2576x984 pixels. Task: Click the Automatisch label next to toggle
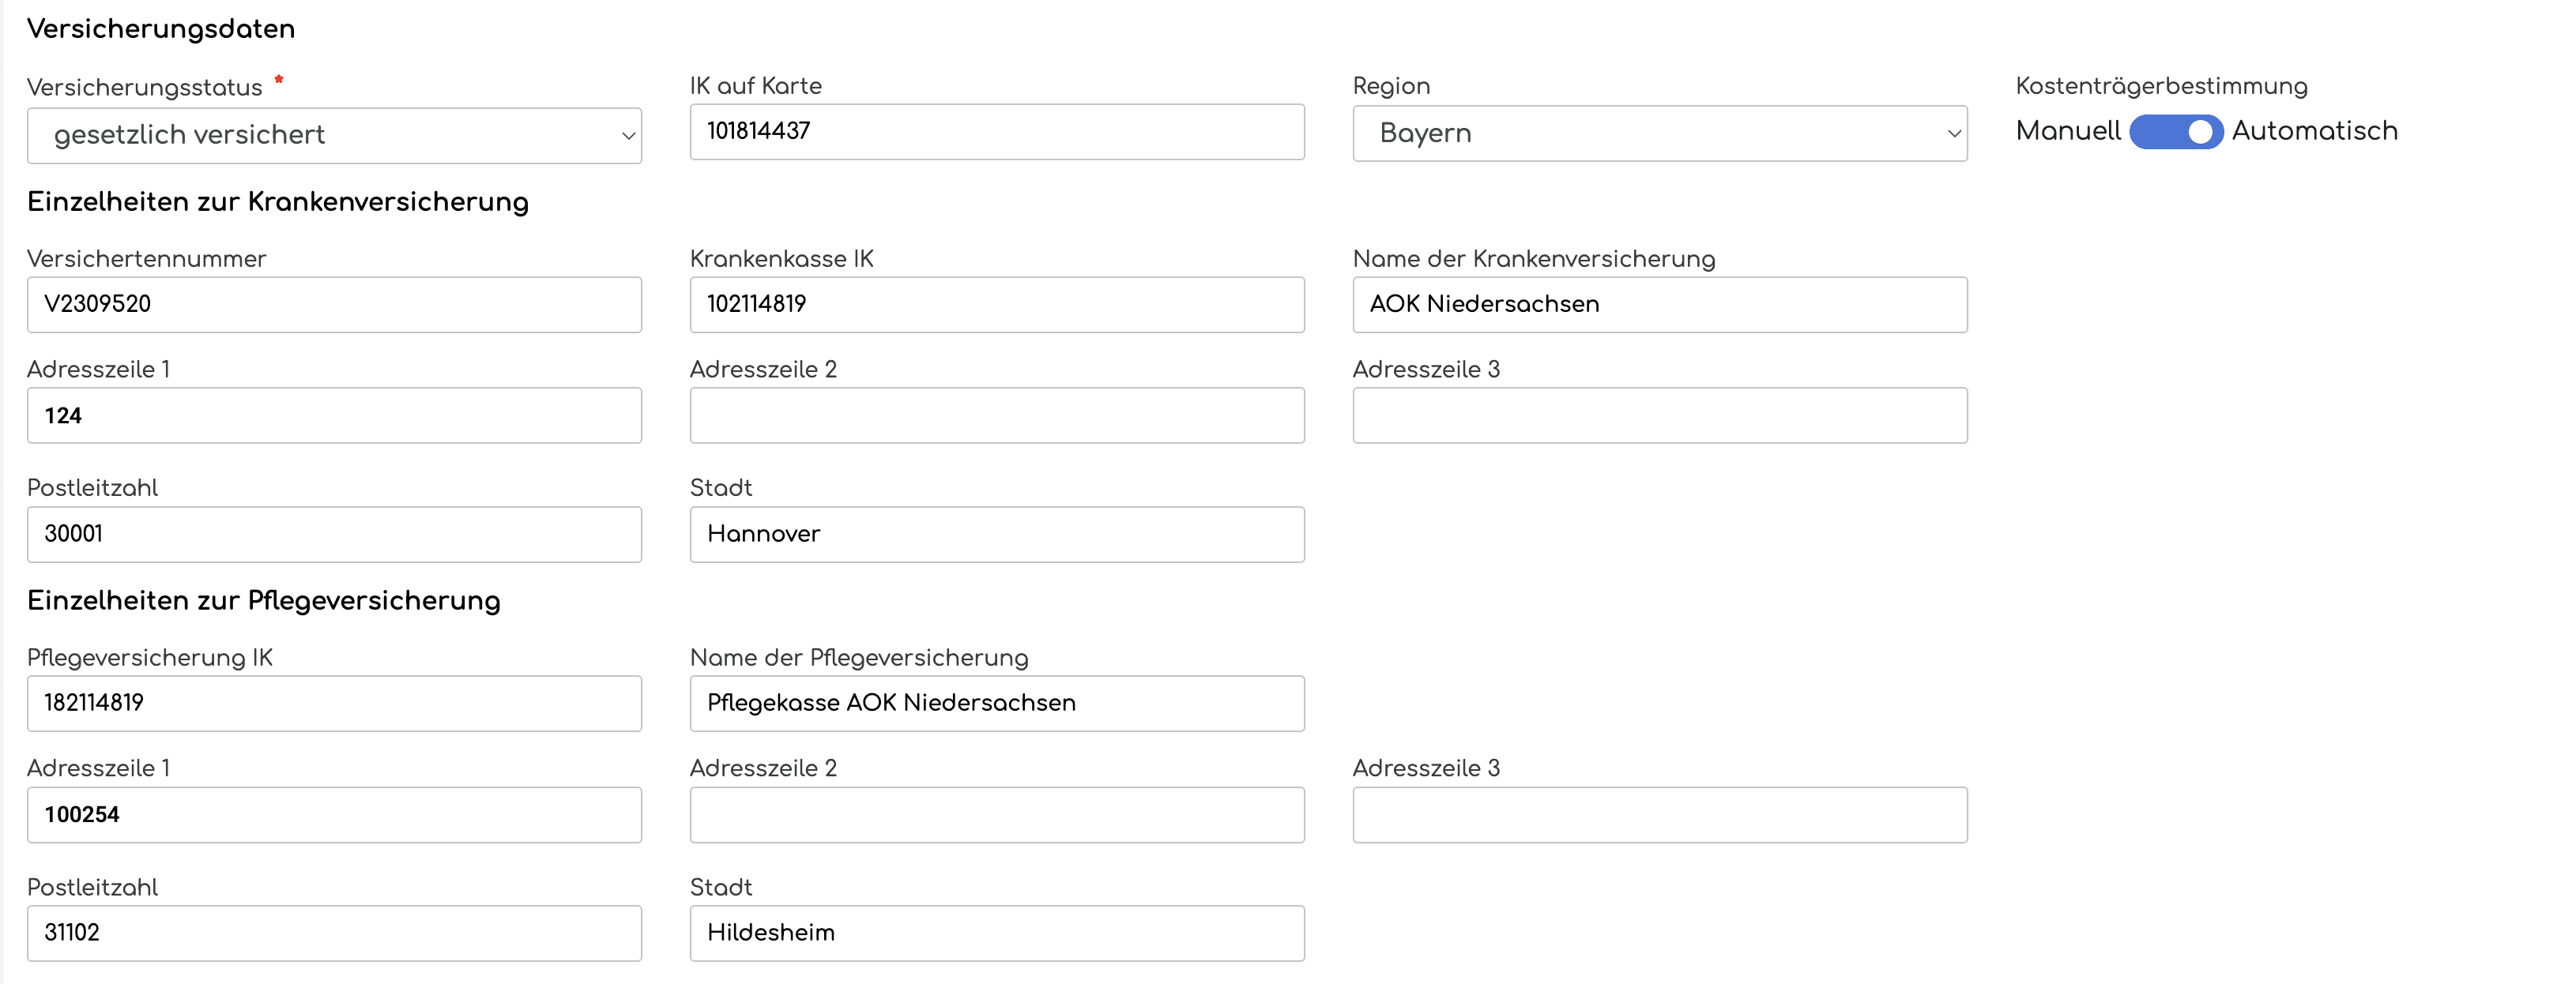(2314, 131)
